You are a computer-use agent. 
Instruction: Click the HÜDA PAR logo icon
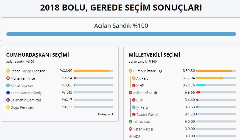click(x=131, y=122)
